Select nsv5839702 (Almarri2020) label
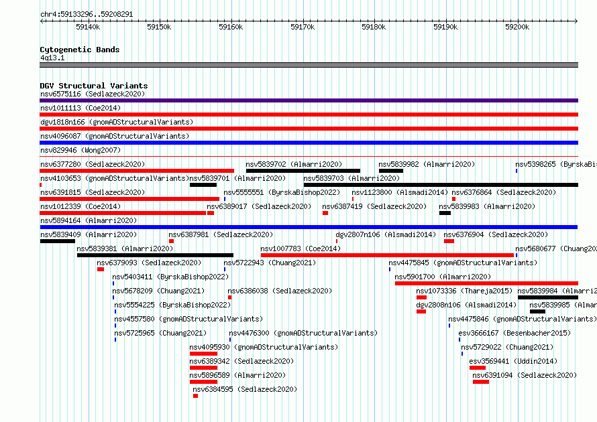The image size is (597, 422). [x=294, y=164]
